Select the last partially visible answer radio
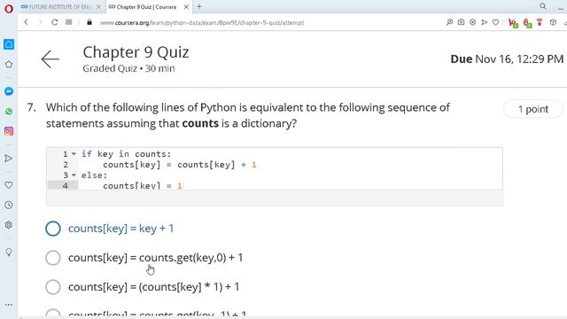The image size is (567, 319). point(53,314)
